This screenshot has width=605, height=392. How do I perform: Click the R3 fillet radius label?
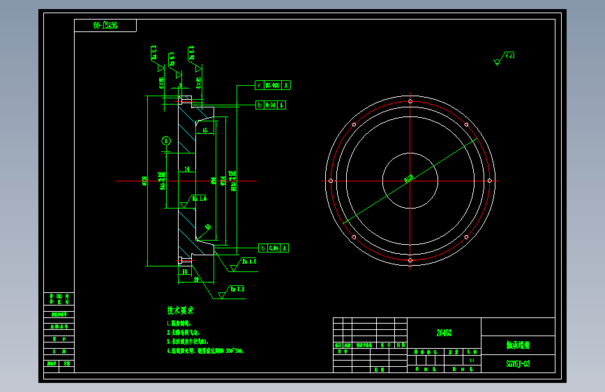point(209,227)
